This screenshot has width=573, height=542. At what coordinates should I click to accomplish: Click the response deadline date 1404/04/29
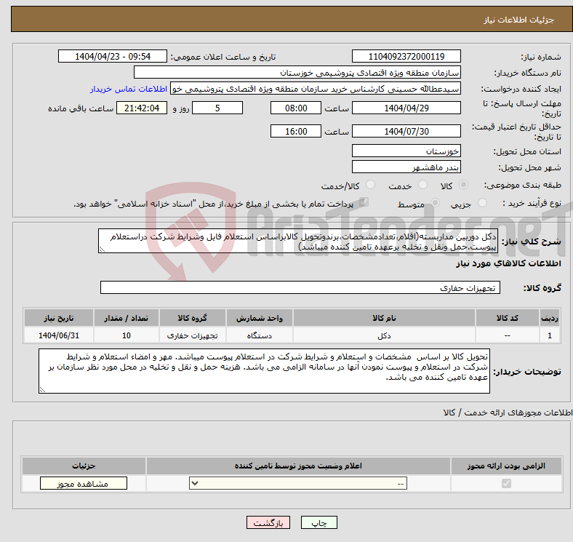click(x=406, y=108)
